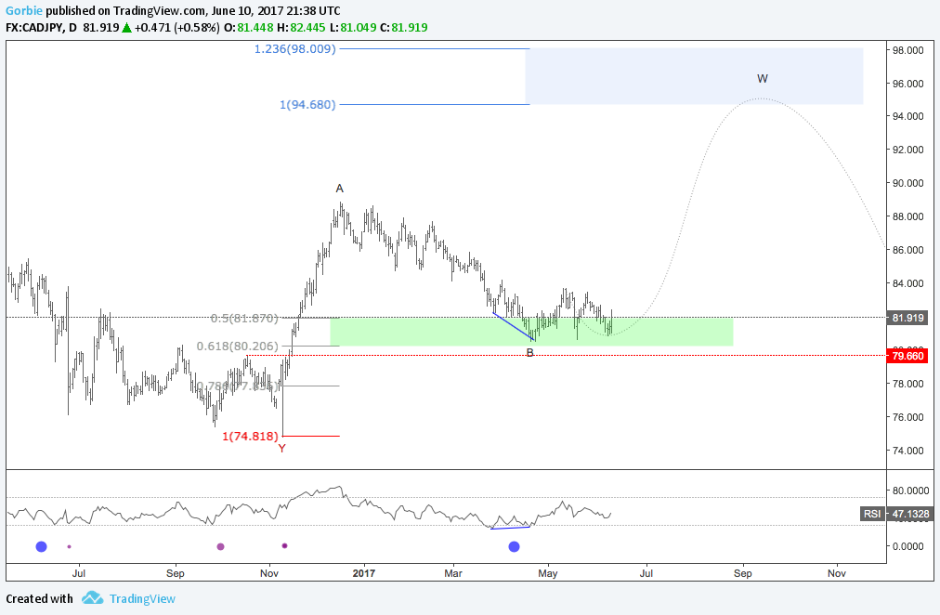This screenshot has height=615, width=940.
Task: Click the 0.5(81.870) retracement label
Action: [x=244, y=319]
